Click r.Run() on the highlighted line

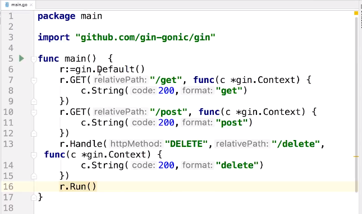pyautogui.click(x=78, y=187)
